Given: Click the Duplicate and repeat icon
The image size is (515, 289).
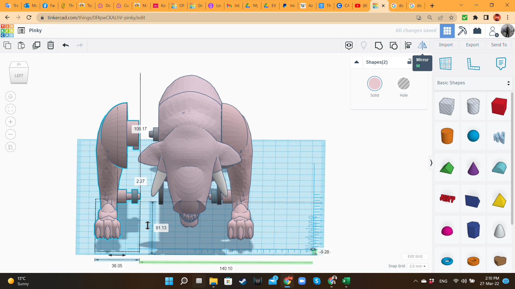Looking at the screenshot, I should point(36,45).
